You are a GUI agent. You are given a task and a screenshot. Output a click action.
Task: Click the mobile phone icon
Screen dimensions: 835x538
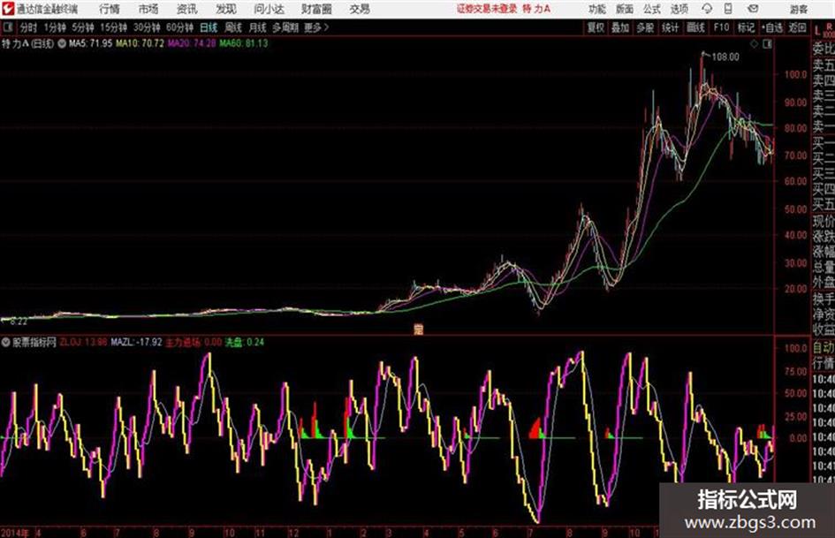point(728,9)
